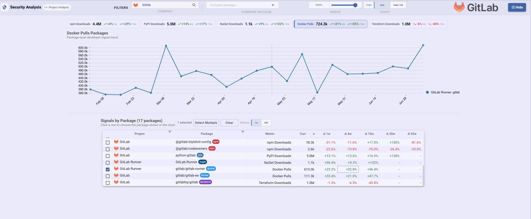Click the 111.3k Curr value for gitlab-ee
Image resolution: width=531 pixels, height=219 pixels.
309,175
